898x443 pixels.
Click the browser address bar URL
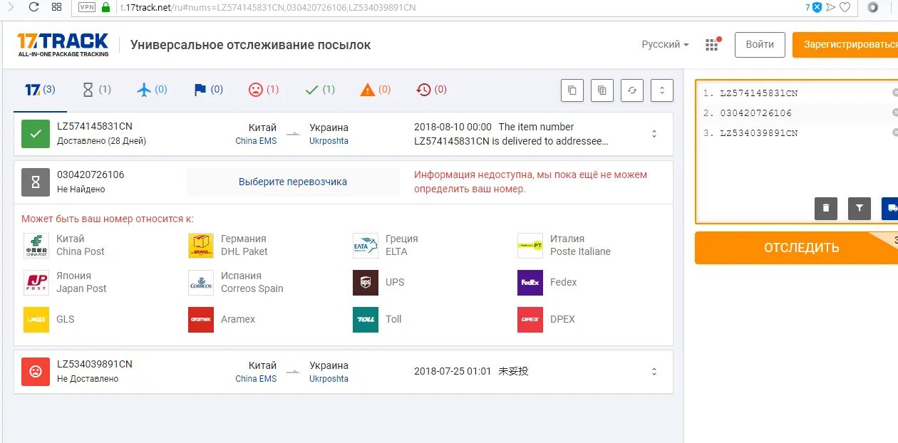coord(267,7)
